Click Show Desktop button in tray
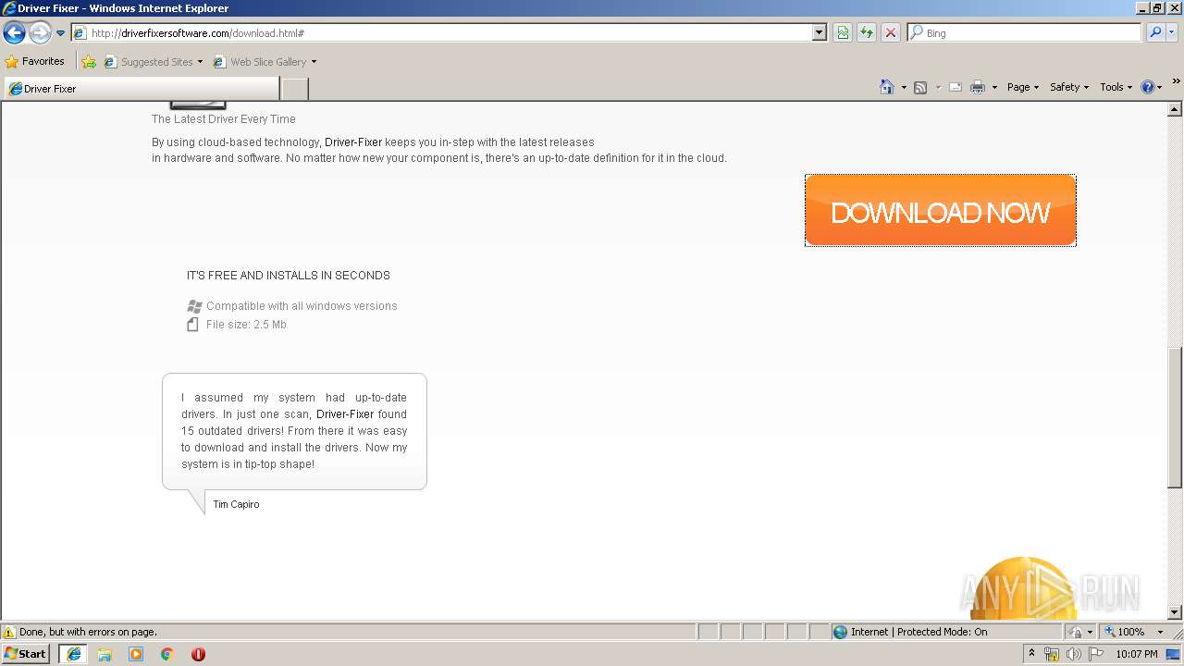1184x666 pixels. pyautogui.click(x=1174, y=654)
